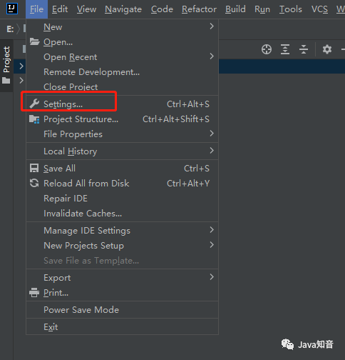
Task: Open the Navigate menu
Action: 123,9
